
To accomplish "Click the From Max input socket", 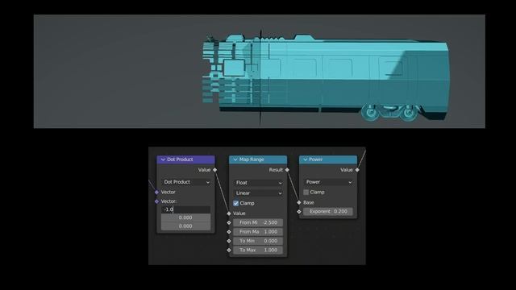I will (x=229, y=232).
